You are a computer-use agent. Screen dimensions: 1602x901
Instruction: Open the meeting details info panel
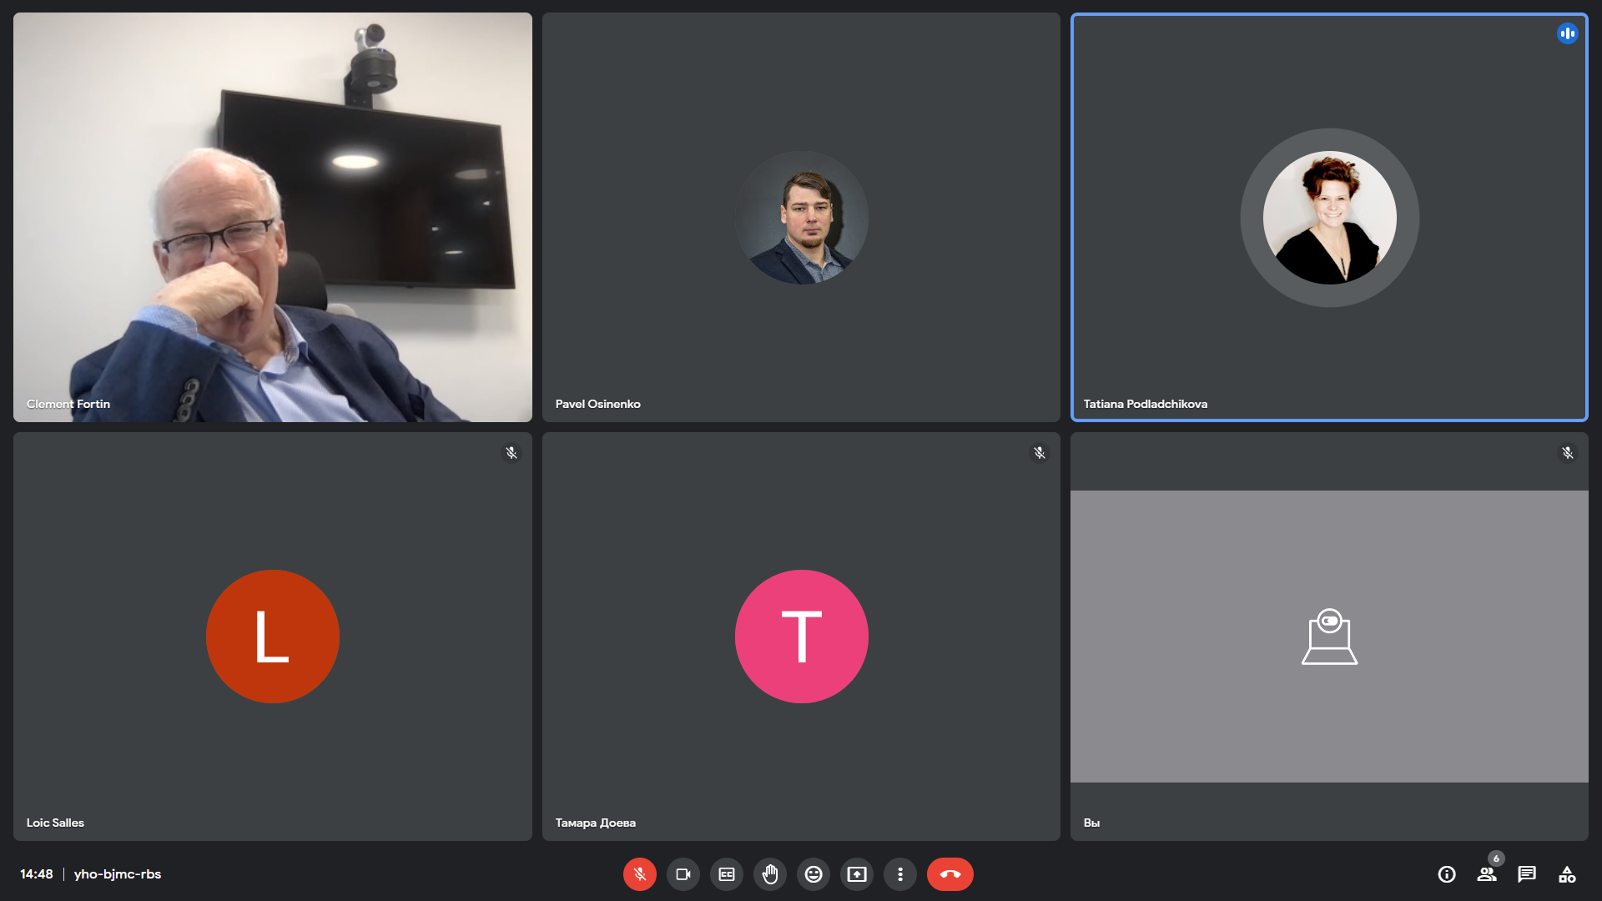(1447, 874)
